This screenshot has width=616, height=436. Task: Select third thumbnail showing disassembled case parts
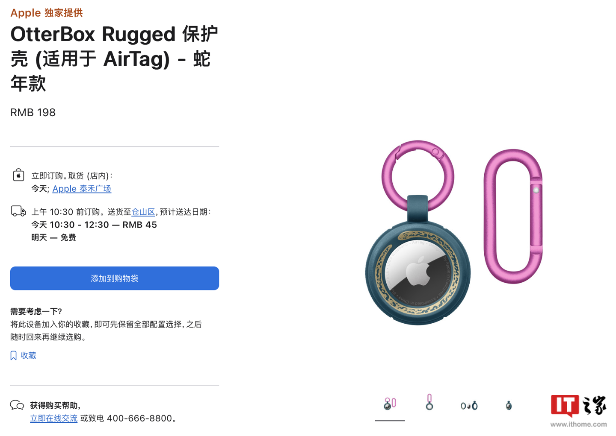click(x=469, y=405)
